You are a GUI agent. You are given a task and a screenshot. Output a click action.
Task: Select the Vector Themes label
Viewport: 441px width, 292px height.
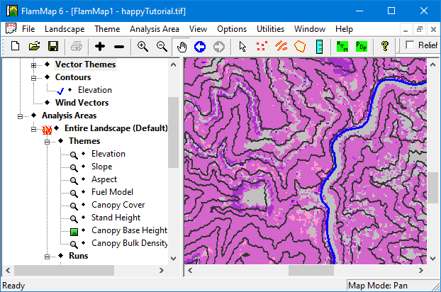(x=86, y=64)
